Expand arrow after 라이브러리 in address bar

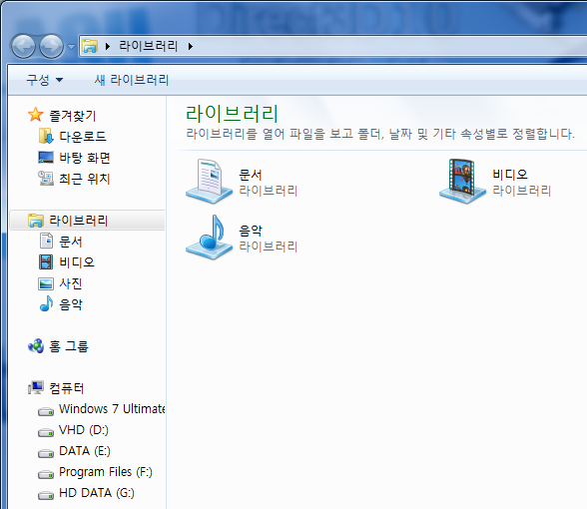(x=191, y=46)
